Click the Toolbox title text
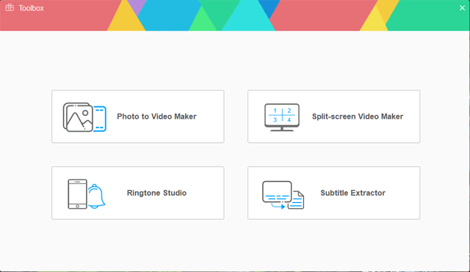 (x=31, y=8)
